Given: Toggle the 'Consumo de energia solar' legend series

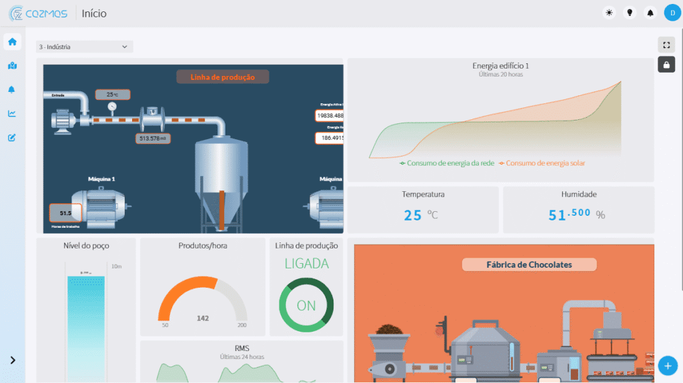Looking at the screenshot, I should [x=541, y=163].
